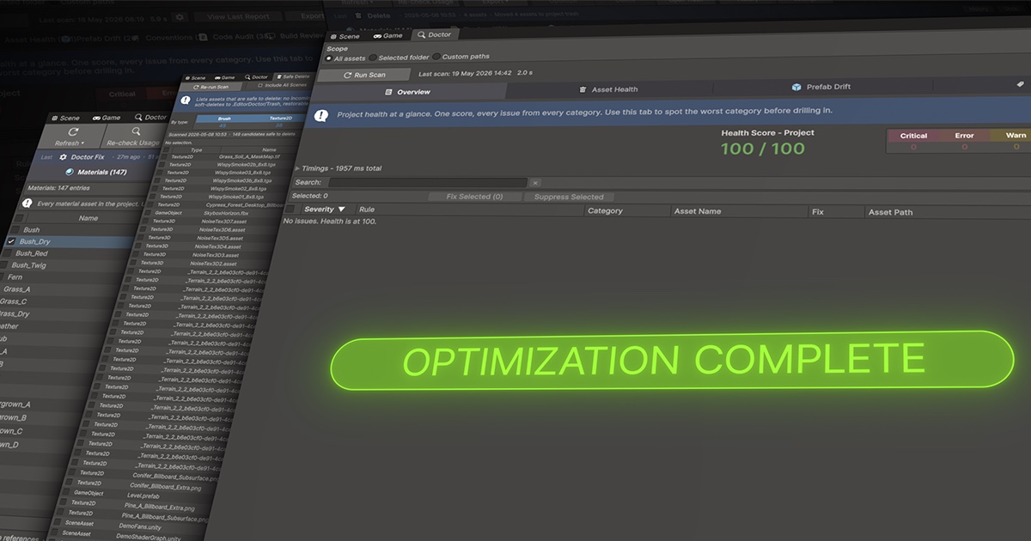Filter by the Warn severity counter
This screenshot has width=1031, height=541.
(1014, 141)
